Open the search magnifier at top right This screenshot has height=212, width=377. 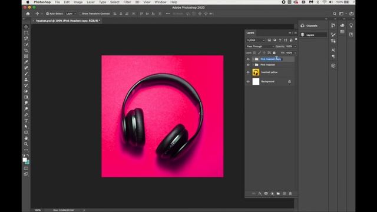click(335, 14)
